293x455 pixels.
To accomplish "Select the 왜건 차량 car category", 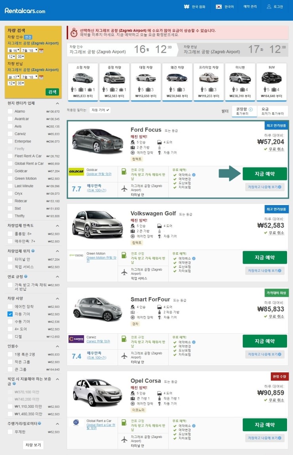I will tap(177, 82).
